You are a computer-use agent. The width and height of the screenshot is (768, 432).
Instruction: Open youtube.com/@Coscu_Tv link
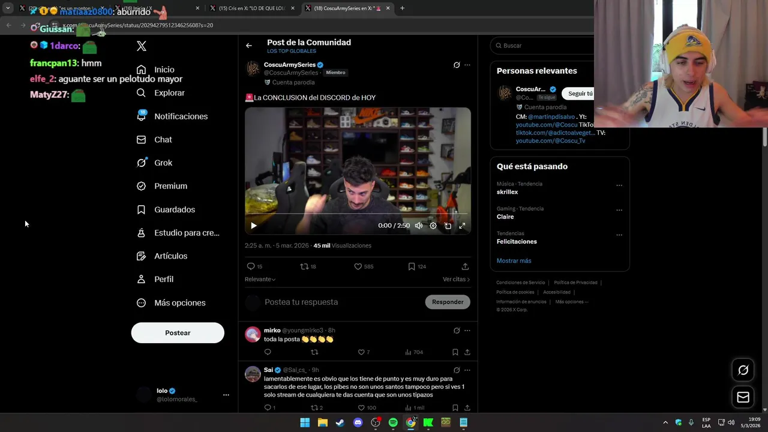550,141
